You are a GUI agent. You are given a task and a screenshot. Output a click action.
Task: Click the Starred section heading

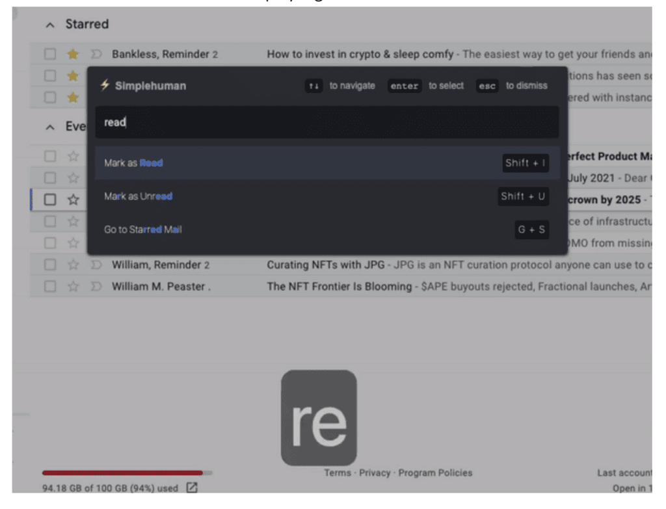pos(87,24)
